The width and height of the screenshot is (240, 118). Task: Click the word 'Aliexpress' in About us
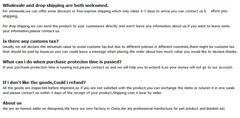tap(55, 109)
